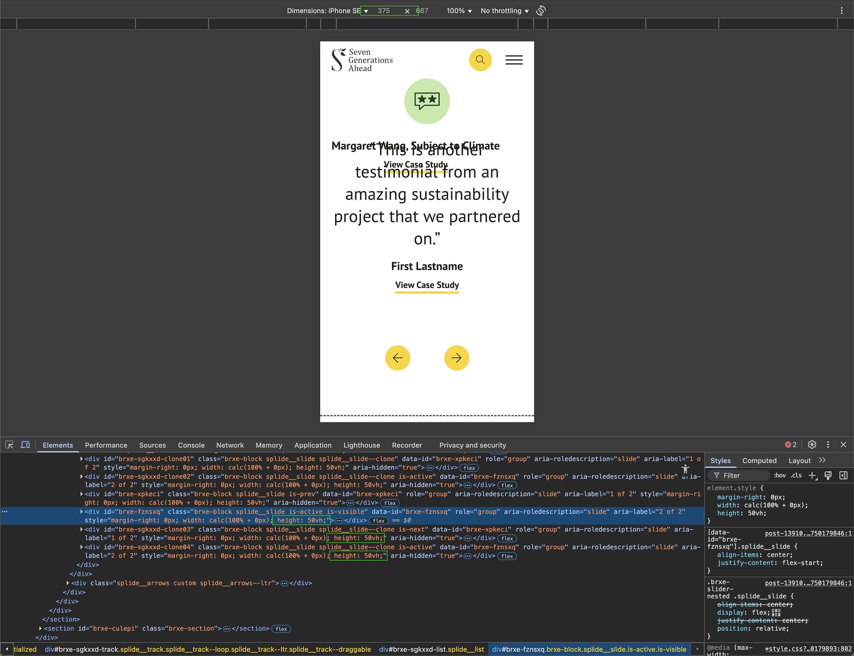Click the red error count indicator
The width and height of the screenshot is (854, 656).
pyautogui.click(x=790, y=445)
